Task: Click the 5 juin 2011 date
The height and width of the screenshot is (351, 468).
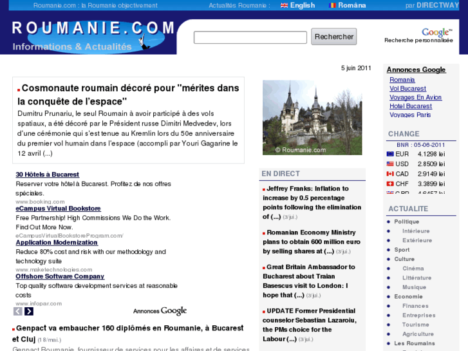Action: (x=356, y=68)
